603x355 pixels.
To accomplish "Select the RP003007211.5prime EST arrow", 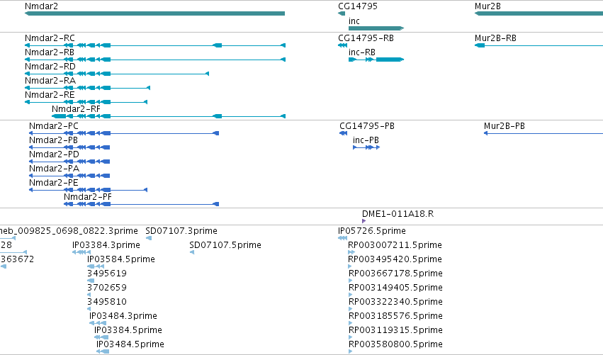I will (351, 252).
